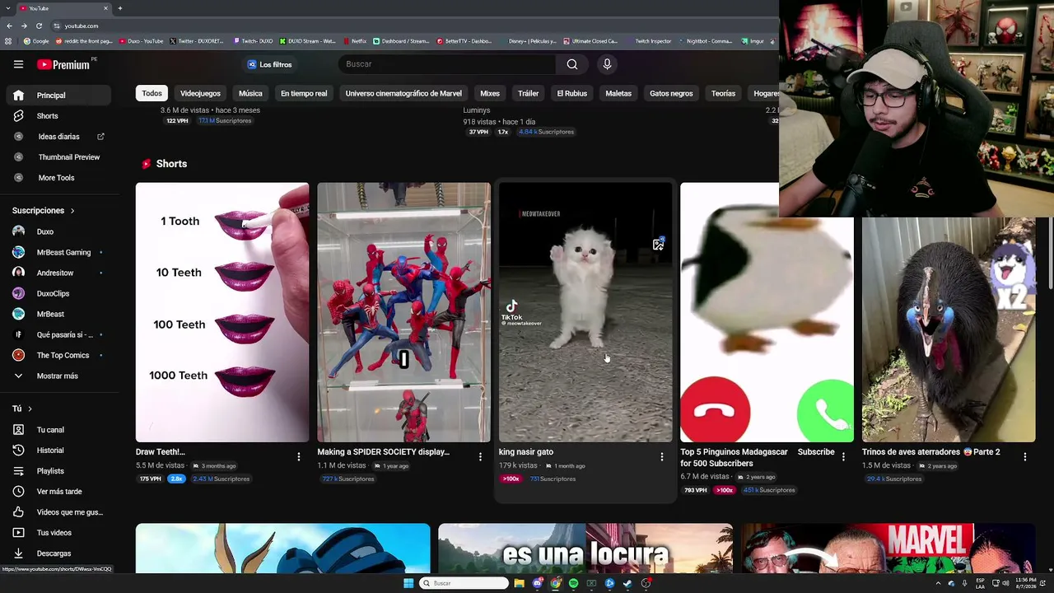The width and height of the screenshot is (1054, 593).
Task: Focus the YouTube Buscar search field
Action: tap(449, 64)
